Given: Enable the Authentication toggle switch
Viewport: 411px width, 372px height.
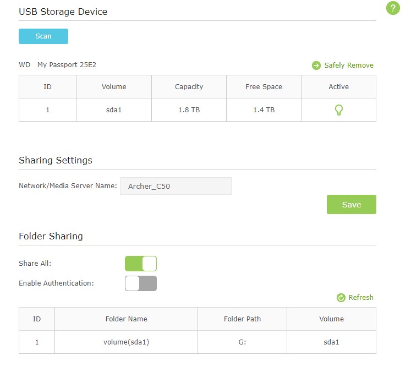Looking at the screenshot, I should (141, 283).
